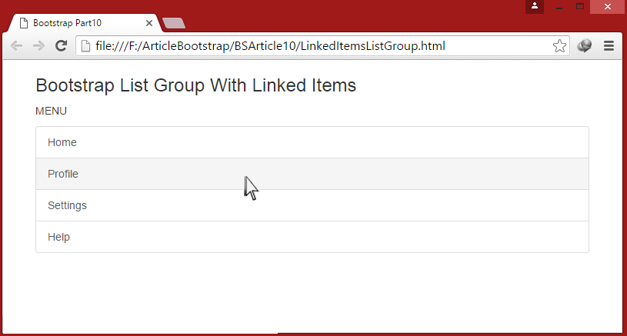Click the forward navigation arrow
The height and width of the screenshot is (336, 627).
click(38, 46)
